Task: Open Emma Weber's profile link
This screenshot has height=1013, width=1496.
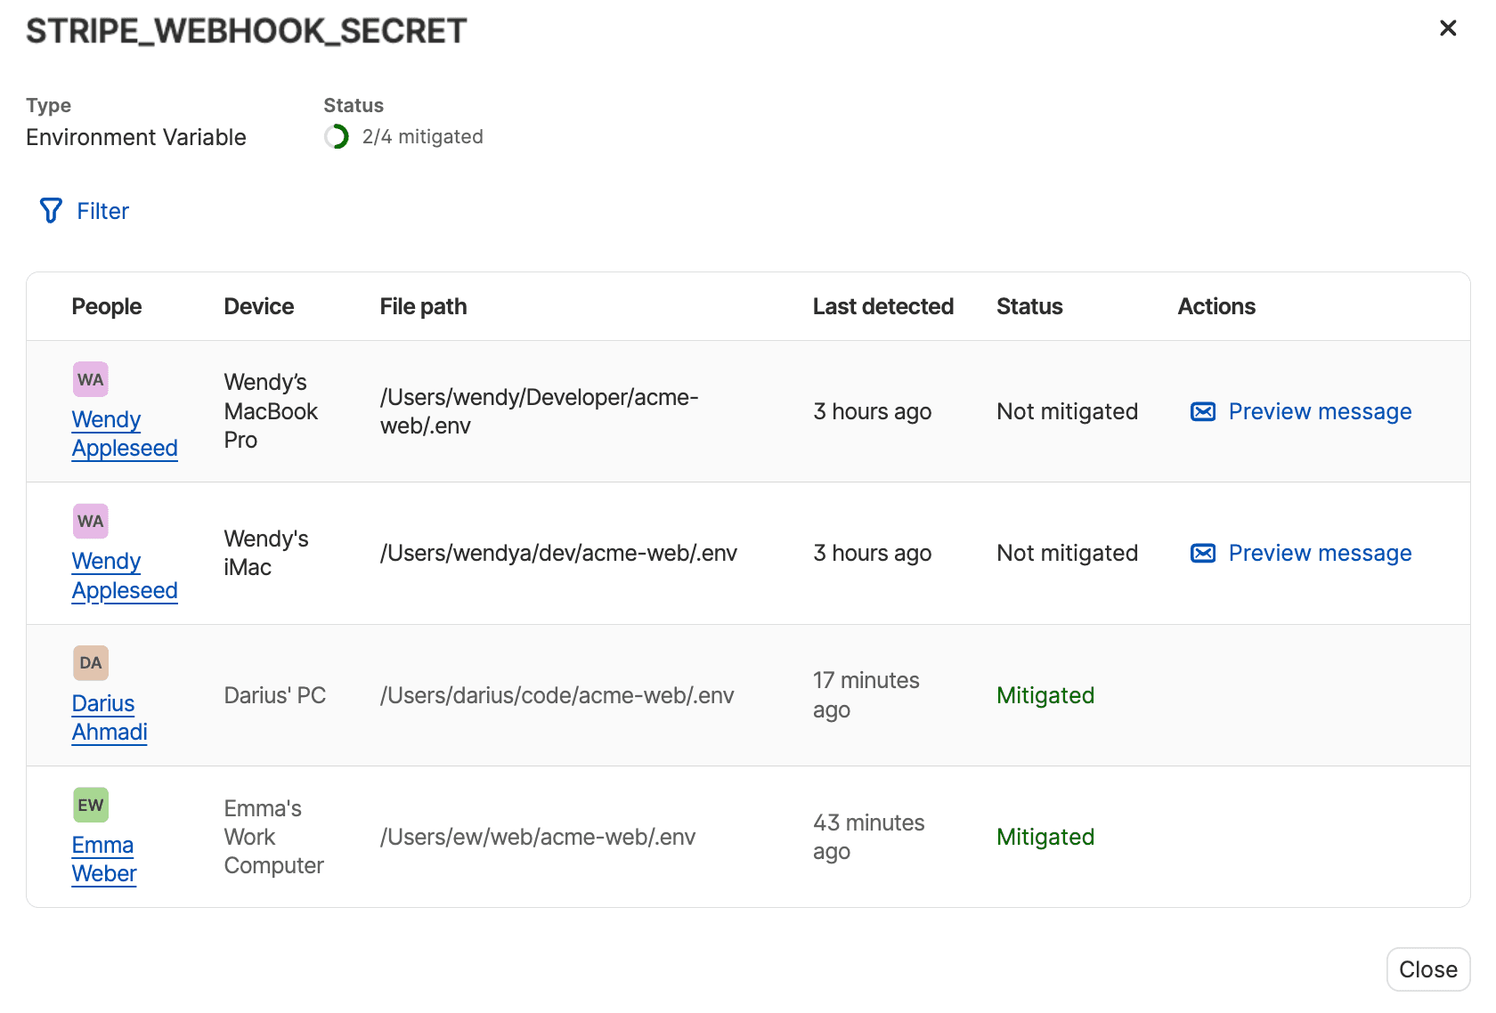Action: point(104,859)
